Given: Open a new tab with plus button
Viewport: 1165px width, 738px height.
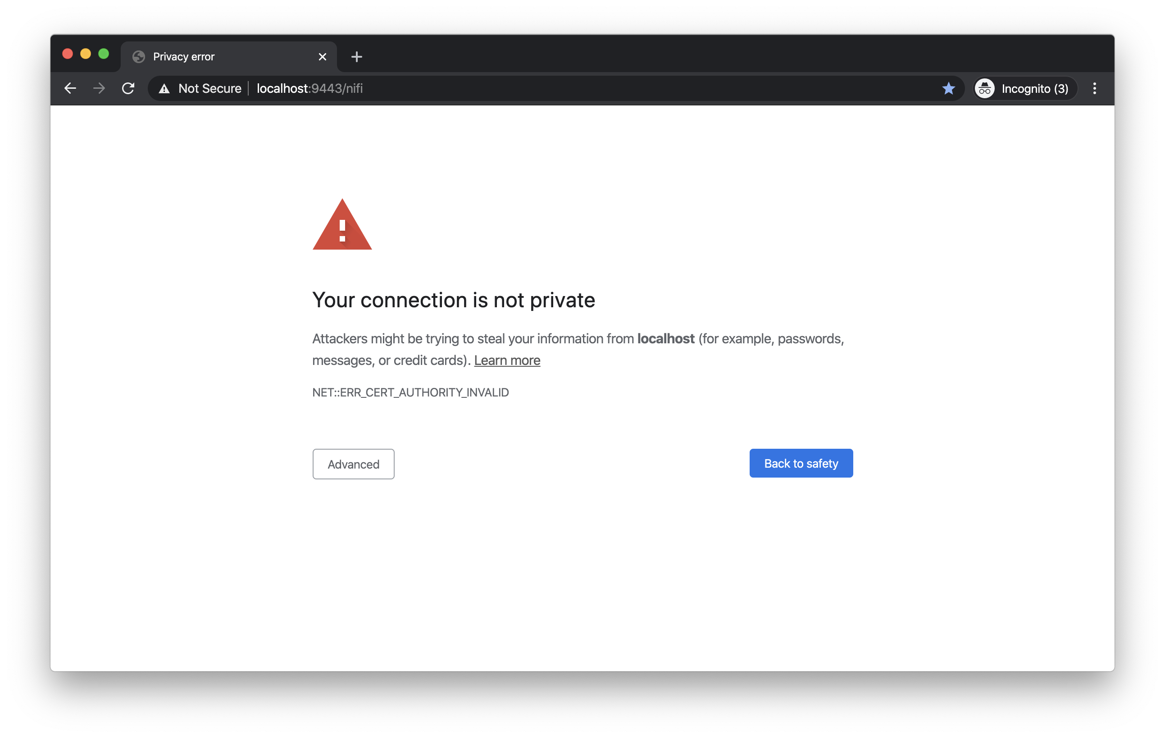Looking at the screenshot, I should point(356,57).
